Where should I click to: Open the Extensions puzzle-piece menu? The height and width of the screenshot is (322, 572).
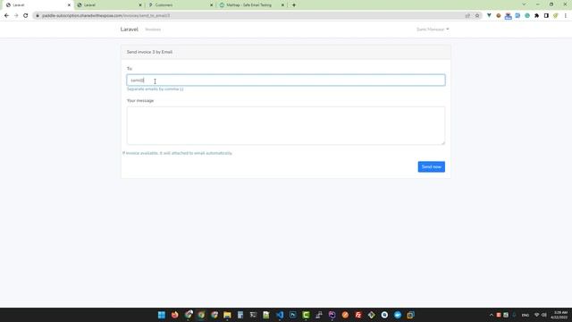(536, 16)
